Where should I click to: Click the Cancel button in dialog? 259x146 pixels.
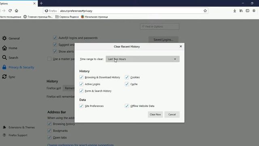pyautogui.click(x=172, y=114)
